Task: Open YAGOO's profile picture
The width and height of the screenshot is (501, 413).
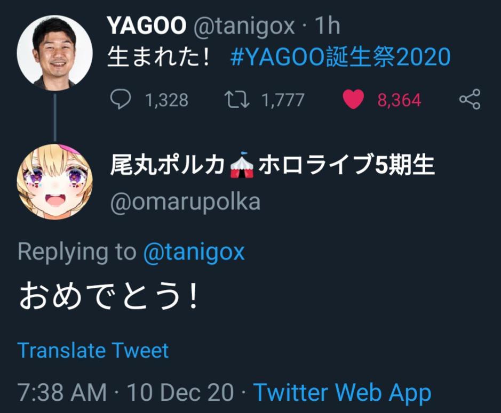Action: click(x=54, y=53)
